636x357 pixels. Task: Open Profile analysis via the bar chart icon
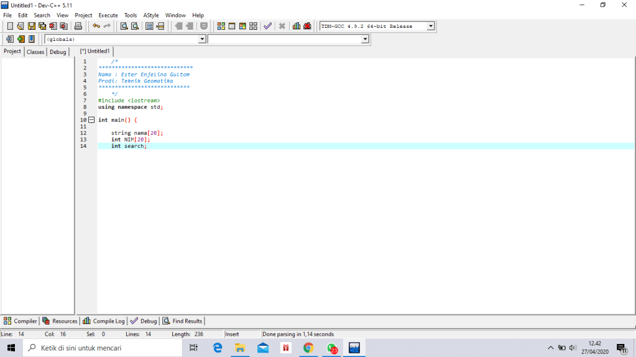tap(297, 26)
